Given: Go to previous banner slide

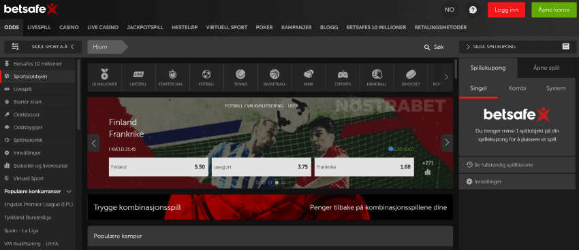Looking at the screenshot, I should [94, 143].
